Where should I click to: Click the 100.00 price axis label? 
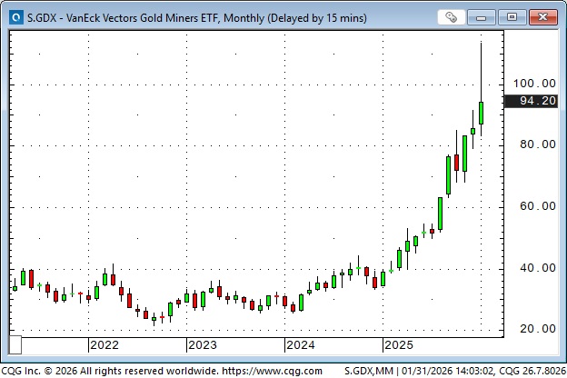[x=535, y=83]
